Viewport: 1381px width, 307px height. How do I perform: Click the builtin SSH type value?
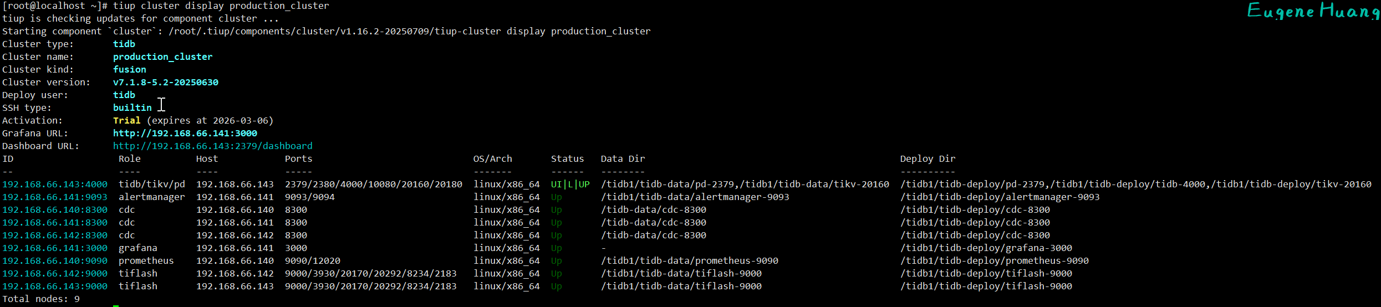(x=132, y=108)
